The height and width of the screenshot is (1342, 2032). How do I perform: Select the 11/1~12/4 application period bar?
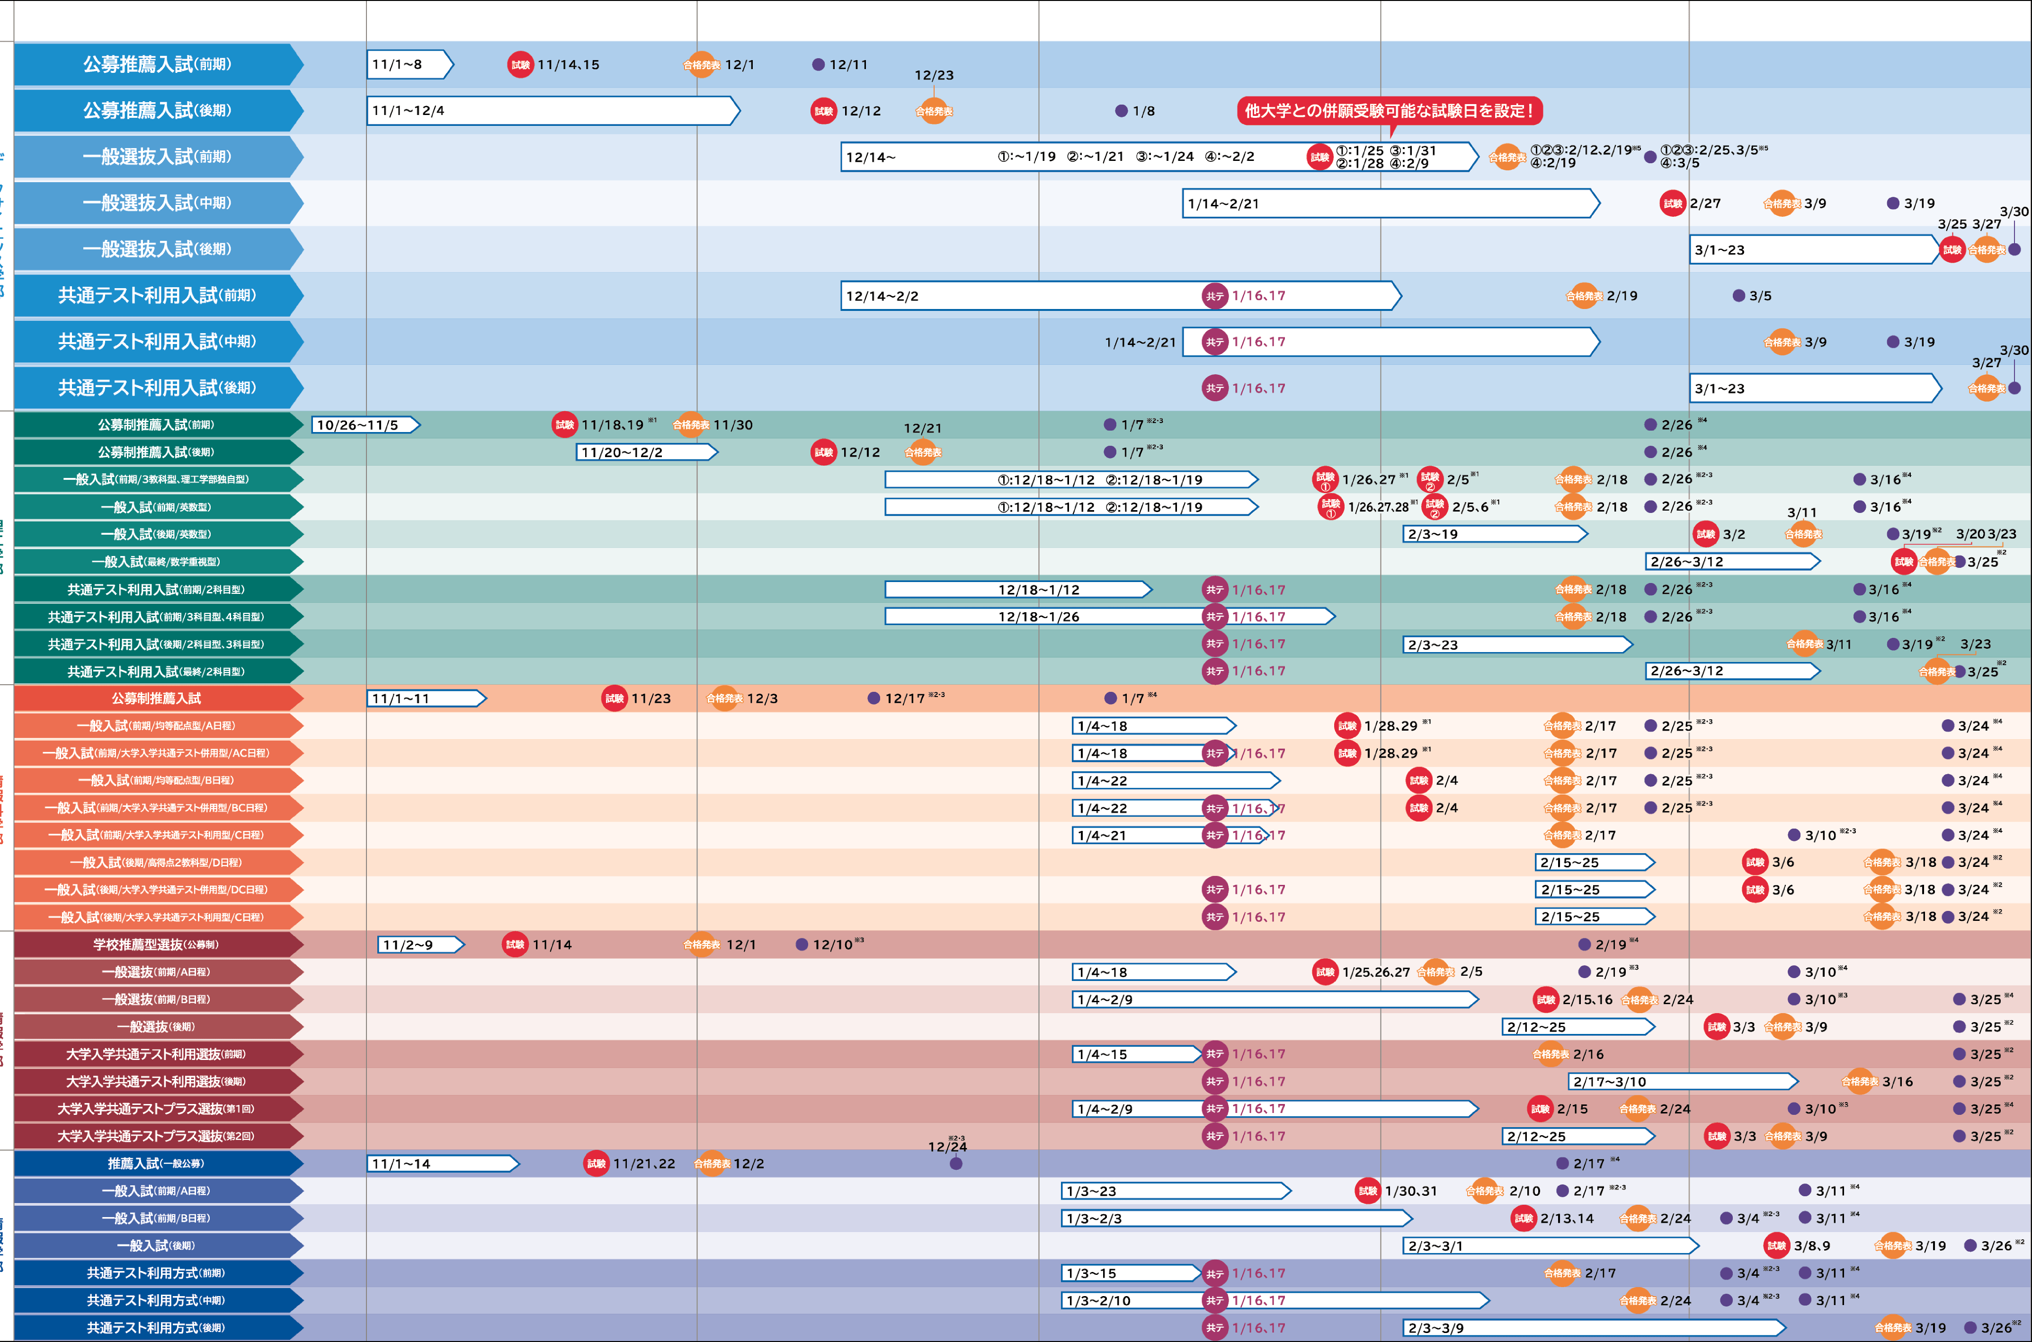pyautogui.click(x=554, y=110)
